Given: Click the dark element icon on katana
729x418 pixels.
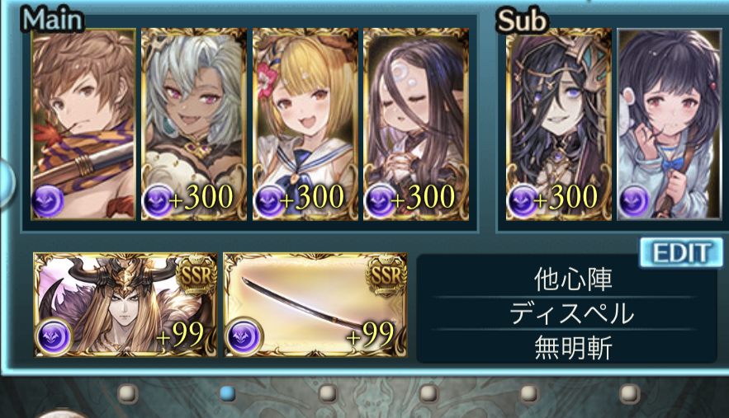Looking at the screenshot, I should point(244,336).
